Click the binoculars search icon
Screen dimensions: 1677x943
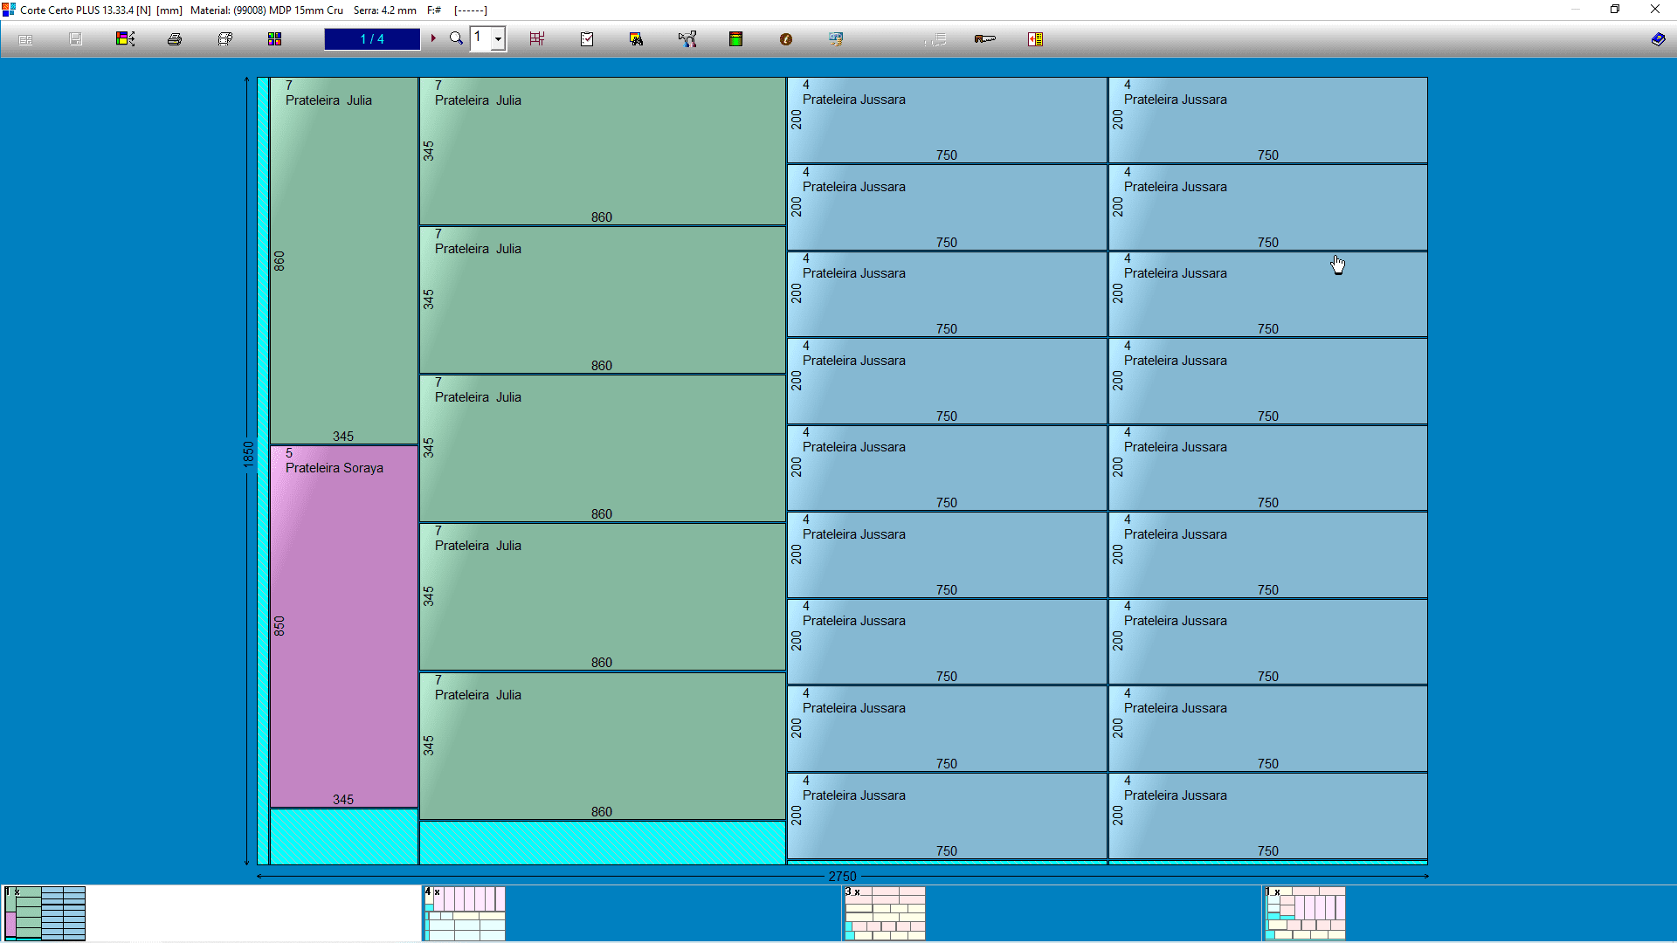(636, 39)
